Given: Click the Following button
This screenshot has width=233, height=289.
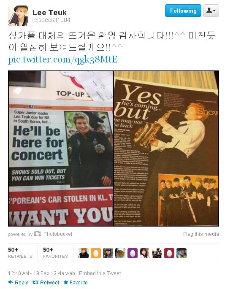Looking at the screenshot, I should point(183,11).
